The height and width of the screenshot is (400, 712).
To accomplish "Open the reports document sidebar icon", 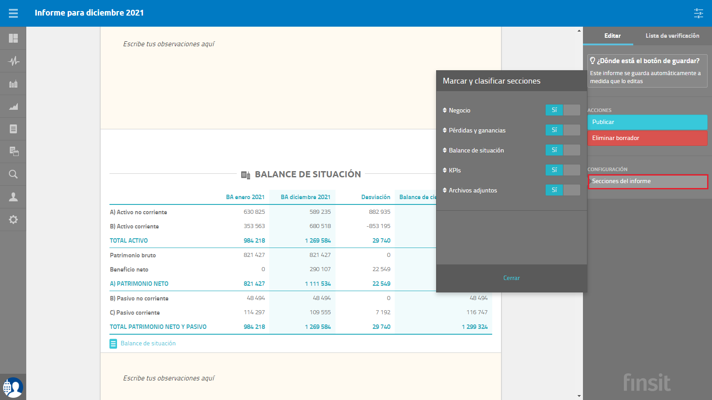I will pos(13,129).
